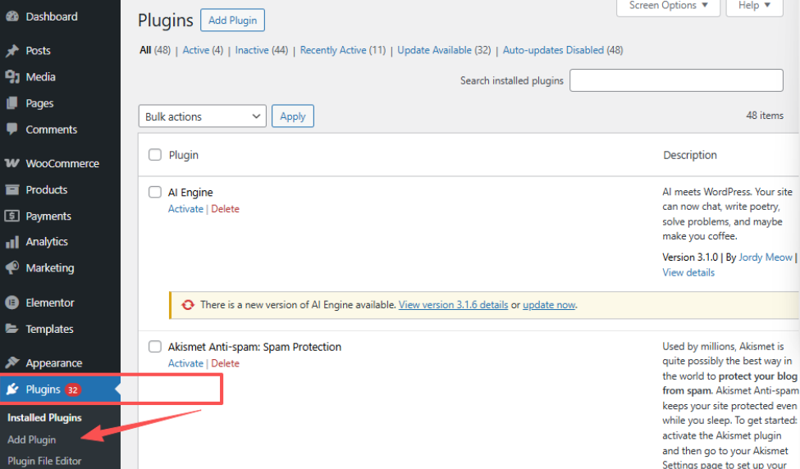Tick the AI Engine plugin checkbox
The height and width of the screenshot is (469, 800).
155,193
